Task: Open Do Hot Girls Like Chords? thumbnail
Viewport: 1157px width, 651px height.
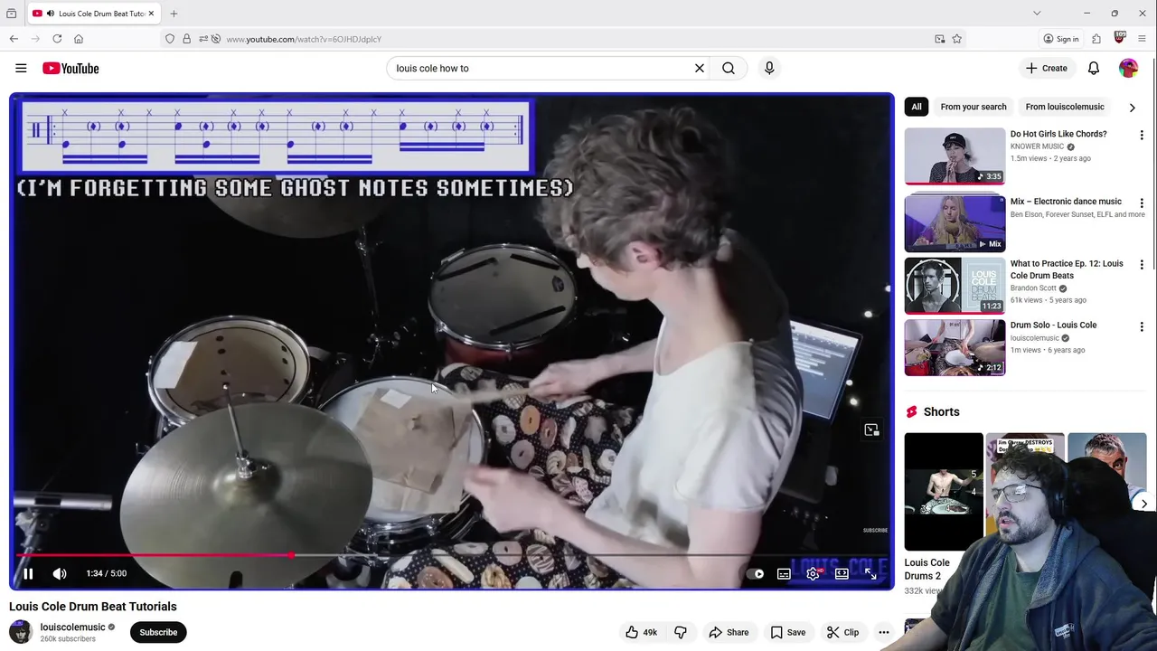Action: coord(955,156)
